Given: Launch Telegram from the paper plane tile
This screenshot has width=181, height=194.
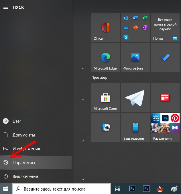Looking at the screenshot, I should coord(135,98).
